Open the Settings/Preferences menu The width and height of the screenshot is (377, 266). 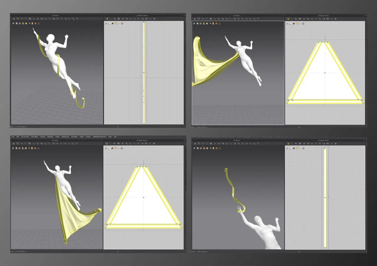[x=100, y=137]
